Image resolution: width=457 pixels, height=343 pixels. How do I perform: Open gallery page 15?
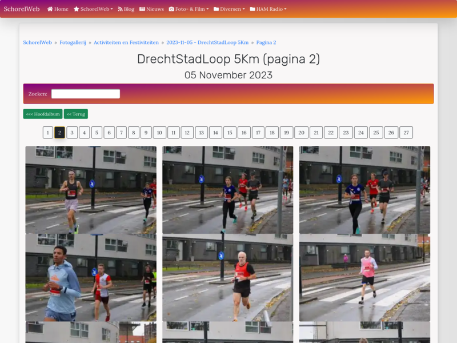(x=230, y=133)
